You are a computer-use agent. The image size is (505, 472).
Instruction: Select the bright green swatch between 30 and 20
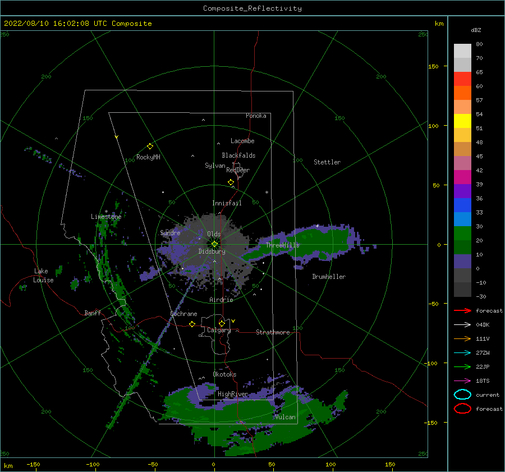click(462, 233)
